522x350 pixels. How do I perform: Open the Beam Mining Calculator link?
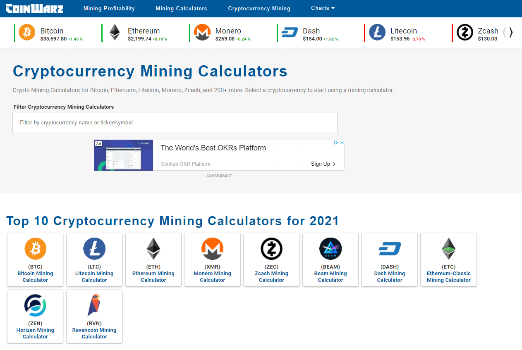[x=330, y=277]
